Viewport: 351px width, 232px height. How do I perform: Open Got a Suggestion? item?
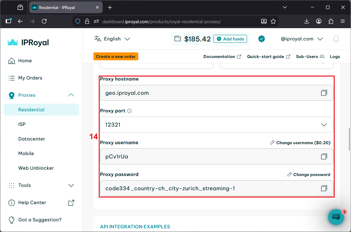pyautogui.click(x=35, y=220)
